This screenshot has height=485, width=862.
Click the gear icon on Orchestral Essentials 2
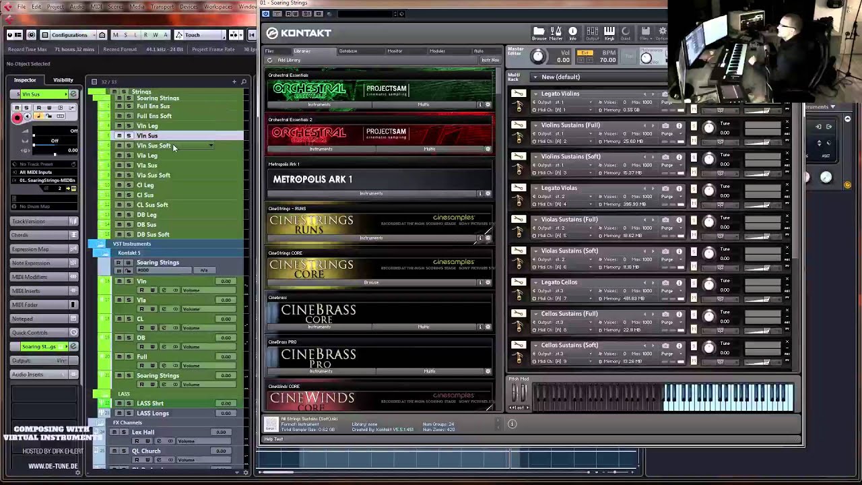[x=488, y=149]
